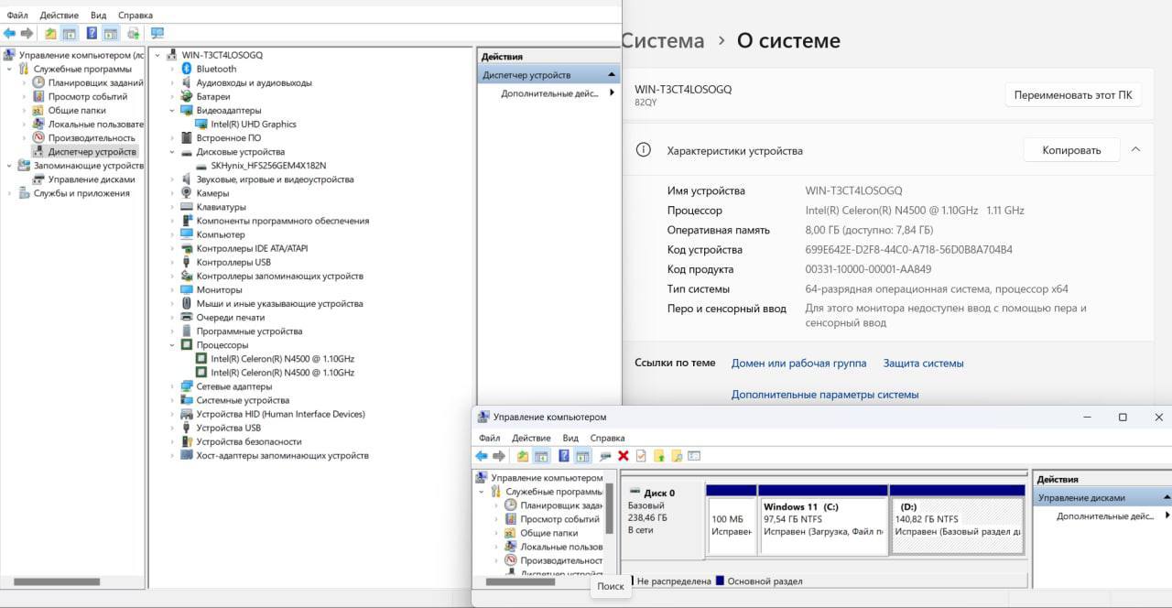
Task: Click the black Не распределена legend swatch
Action: [x=631, y=581]
